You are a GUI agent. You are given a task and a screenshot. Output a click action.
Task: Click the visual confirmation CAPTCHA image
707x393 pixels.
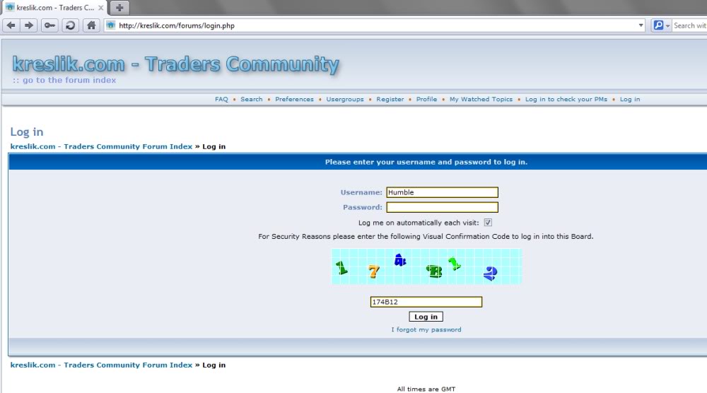click(x=426, y=266)
